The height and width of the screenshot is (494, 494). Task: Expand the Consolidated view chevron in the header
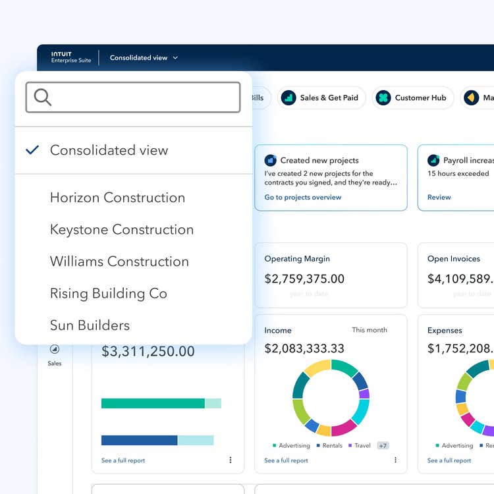tap(175, 58)
